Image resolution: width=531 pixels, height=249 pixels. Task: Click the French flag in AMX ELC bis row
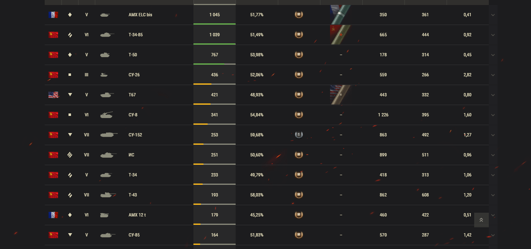pyautogui.click(x=53, y=15)
